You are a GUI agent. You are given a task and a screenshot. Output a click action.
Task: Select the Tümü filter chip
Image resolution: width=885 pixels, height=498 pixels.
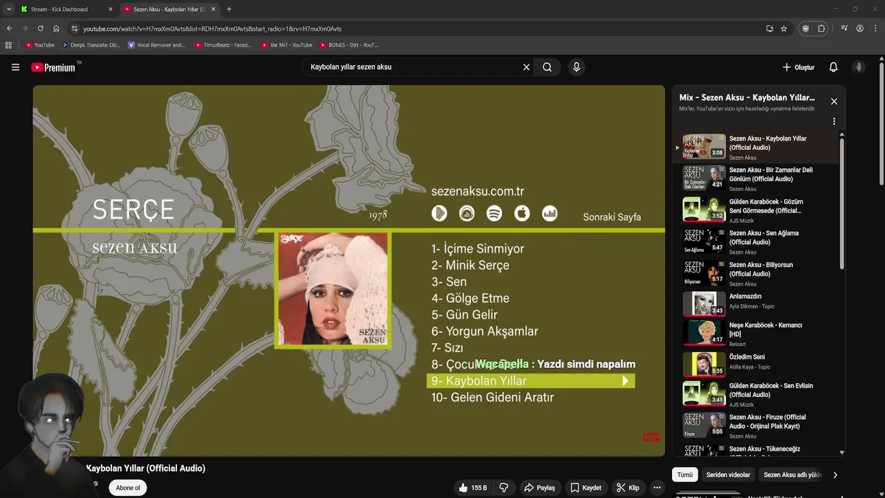click(684, 475)
